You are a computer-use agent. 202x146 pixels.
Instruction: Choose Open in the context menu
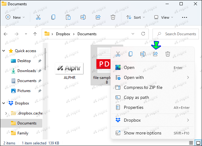coord(153,67)
